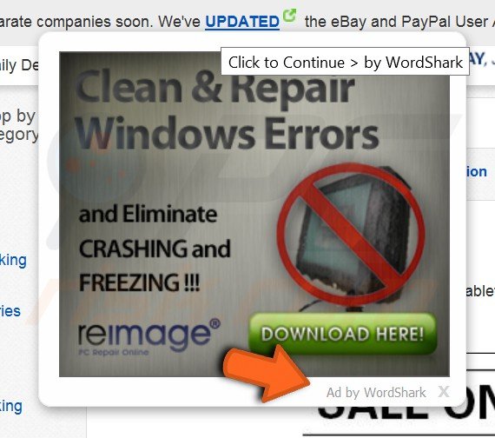Open the bottommost "king" sidebar link
Image resolution: width=495 pixels, height=438 pixels.
[11, 407]
